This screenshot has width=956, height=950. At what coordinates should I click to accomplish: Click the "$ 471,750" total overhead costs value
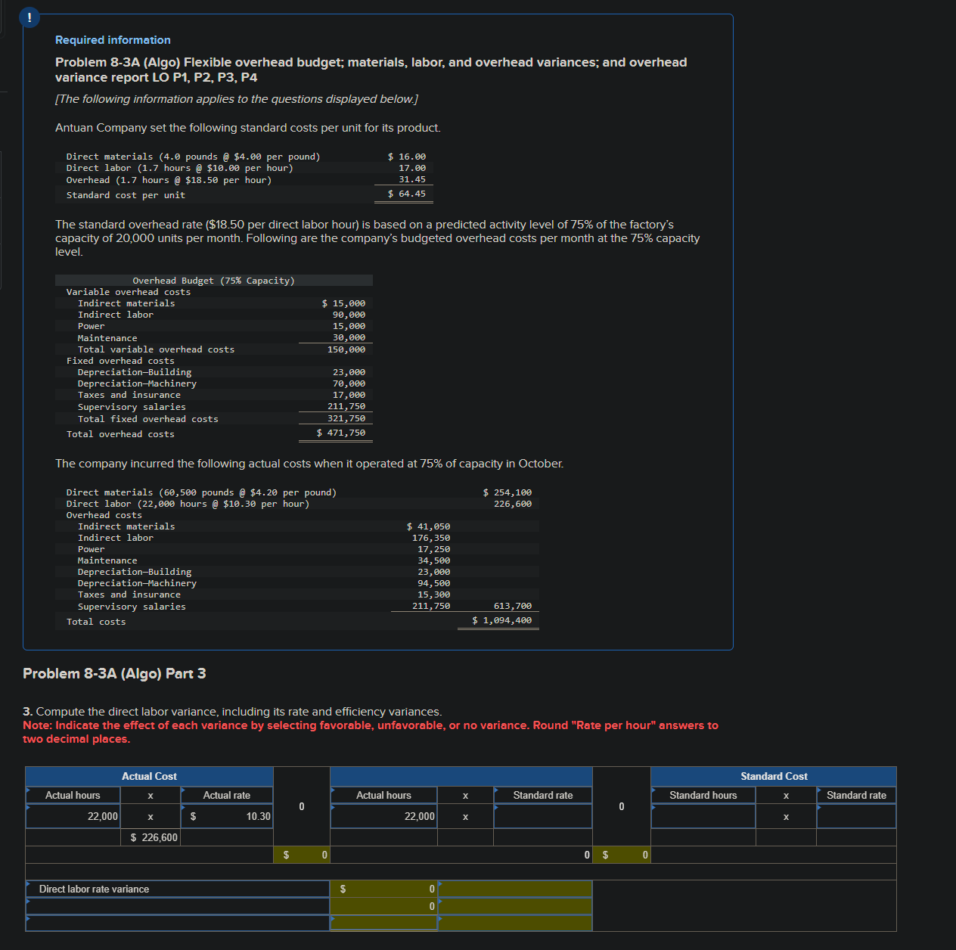(x=341, y=433)
